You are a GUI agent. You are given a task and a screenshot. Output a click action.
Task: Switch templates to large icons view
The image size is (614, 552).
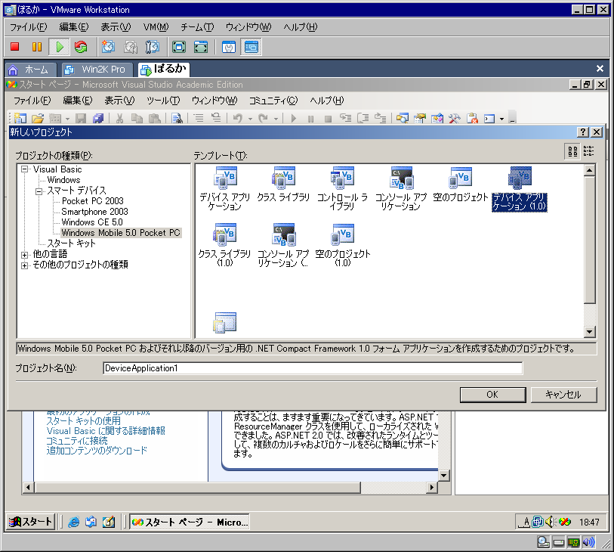click(572, 151)
